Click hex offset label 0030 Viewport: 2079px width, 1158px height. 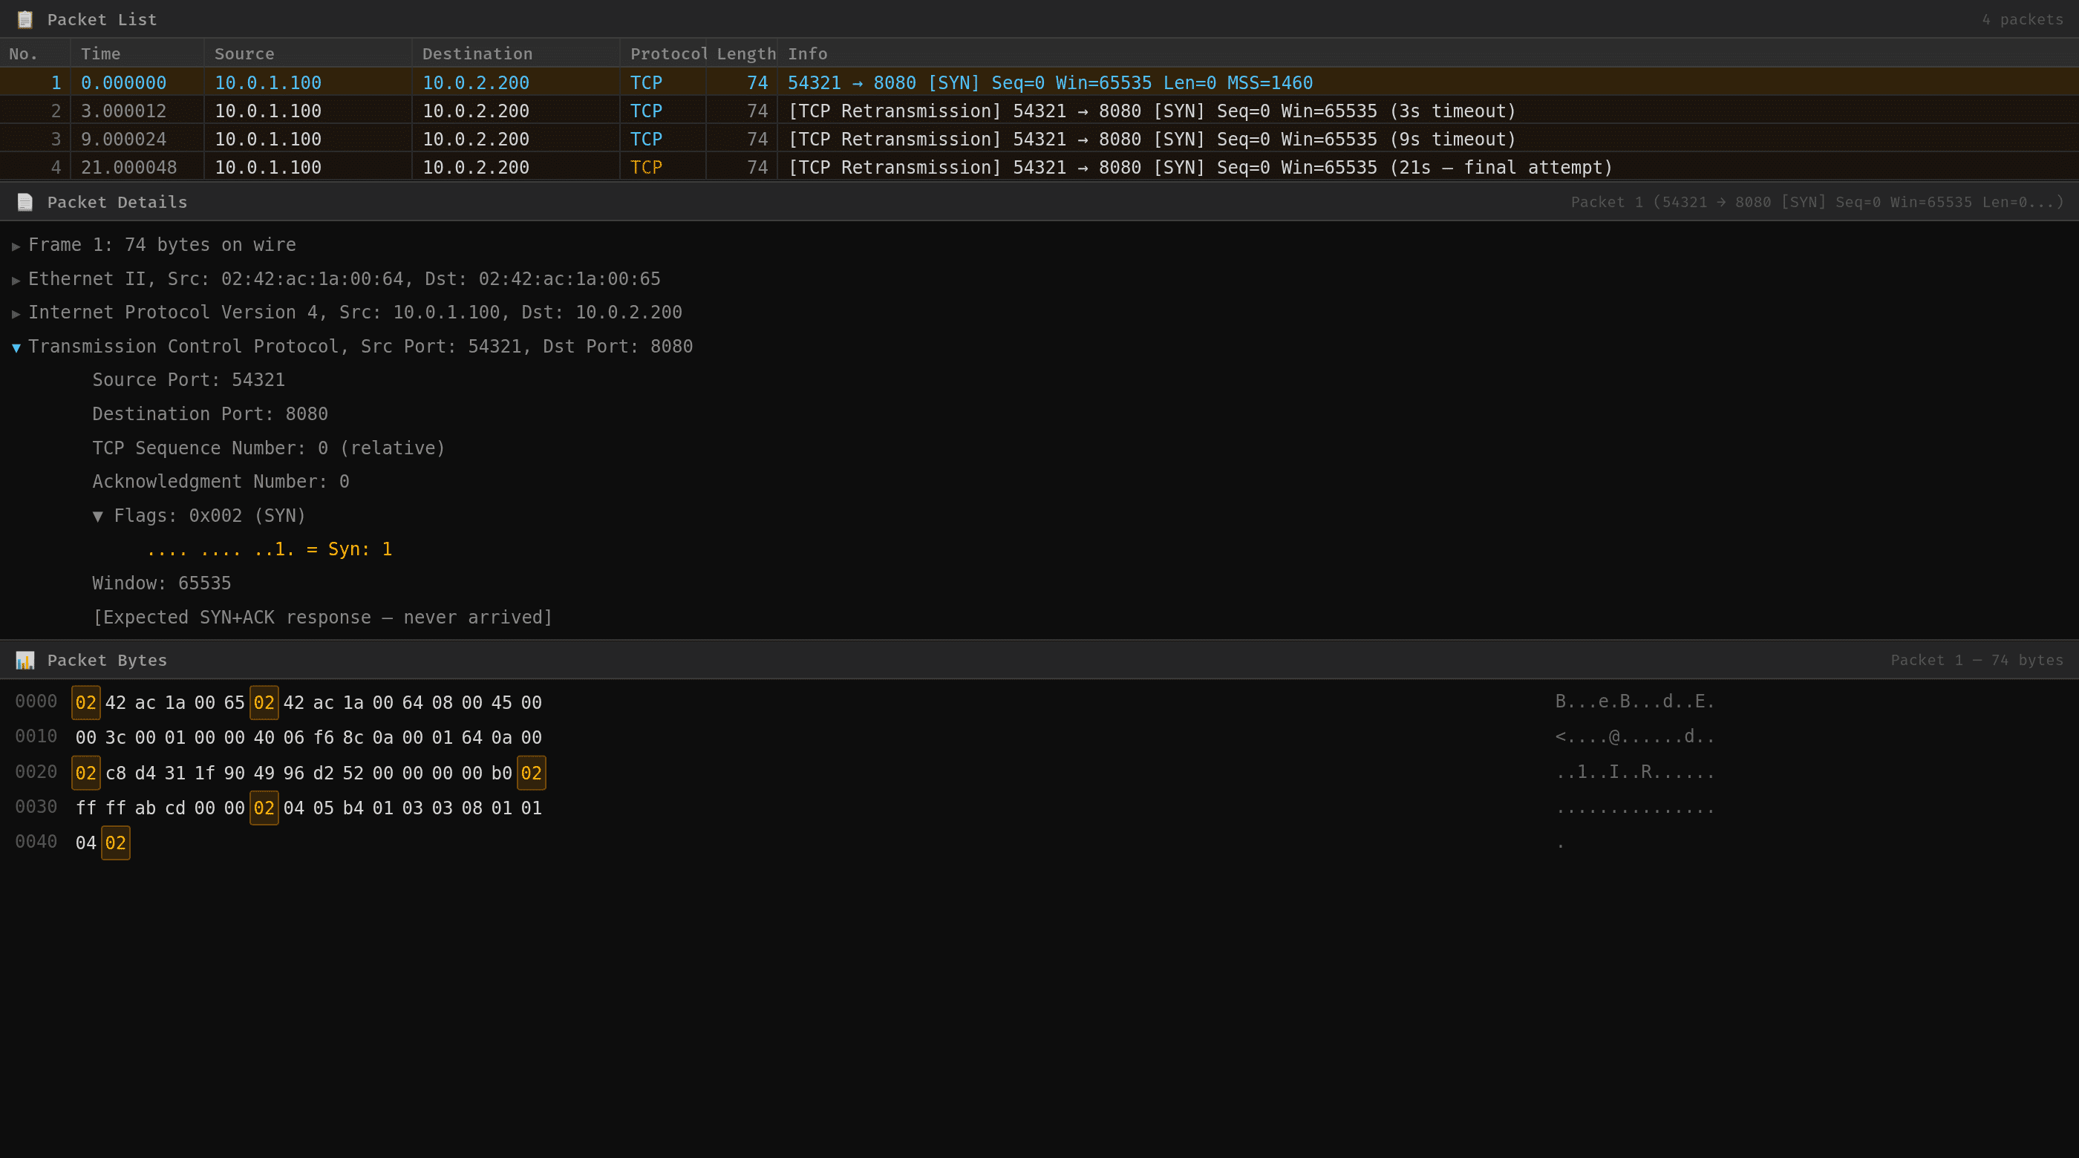36,807
